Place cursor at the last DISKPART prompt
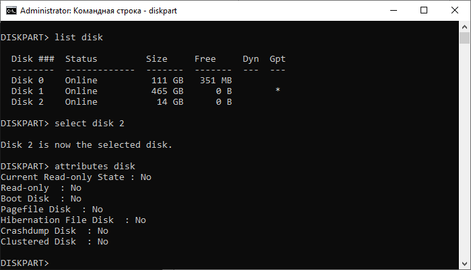The height and width of the screenshot is (270, 471). (55, 263)
